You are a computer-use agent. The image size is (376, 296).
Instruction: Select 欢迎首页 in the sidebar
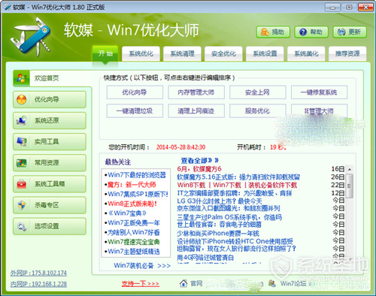[53, 78]
